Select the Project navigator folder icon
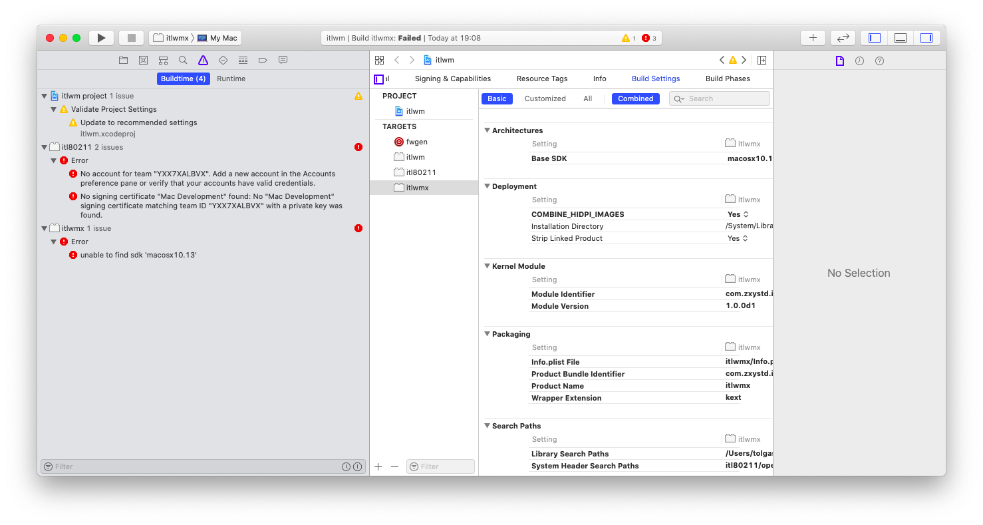Screen dimensions: 983x525 [x=123, y=60]
